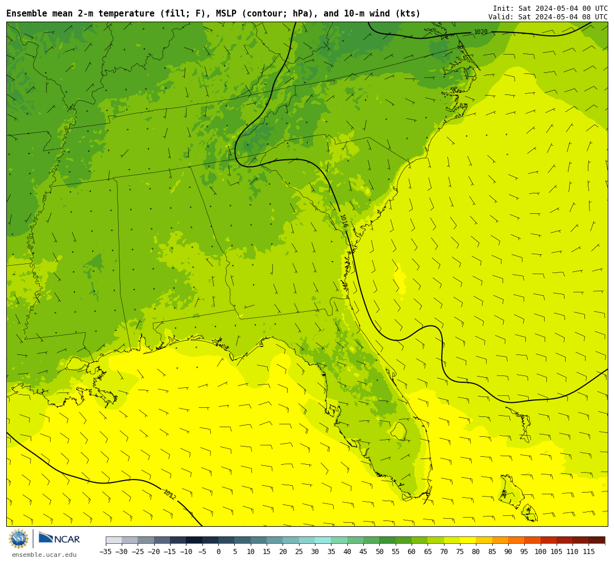Screen dimensions: 614x562
Task: Click the 1020 contour label
Action: [x=481, y=32]
